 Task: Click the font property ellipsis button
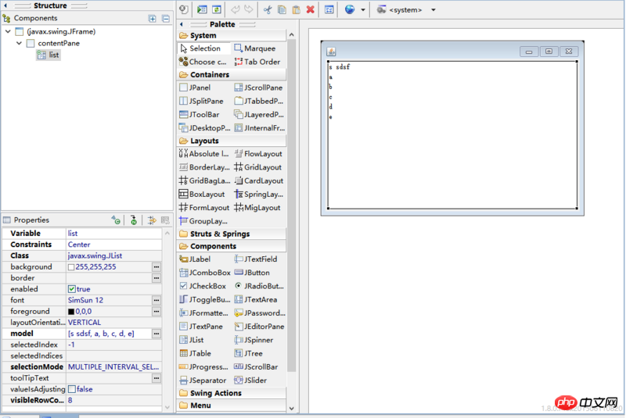pyautogui.click(x=156, y=300)
